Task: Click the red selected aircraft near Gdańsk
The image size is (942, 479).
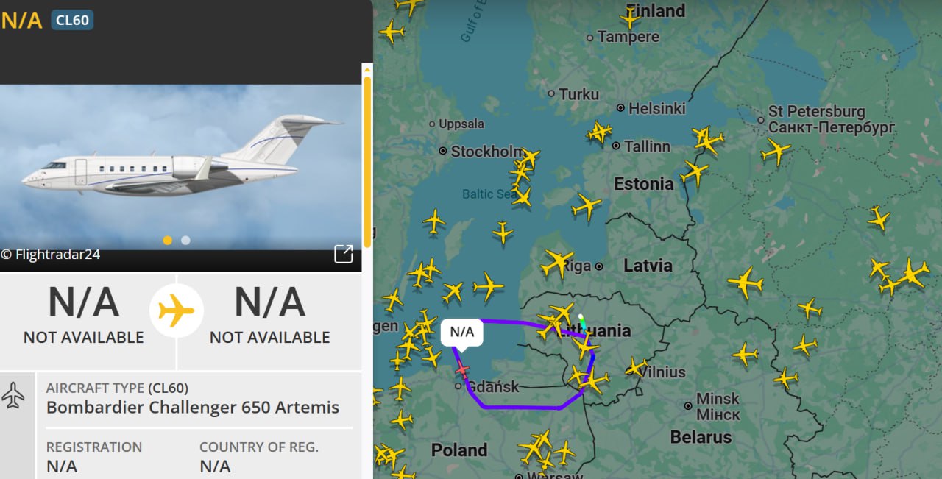Action: [x=462, y=368]
